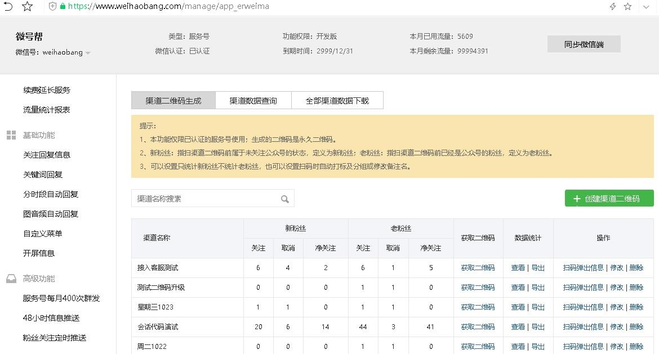
Task: Click the 到期时间 value 2999/12/31
Action: [x=335, y=51]
